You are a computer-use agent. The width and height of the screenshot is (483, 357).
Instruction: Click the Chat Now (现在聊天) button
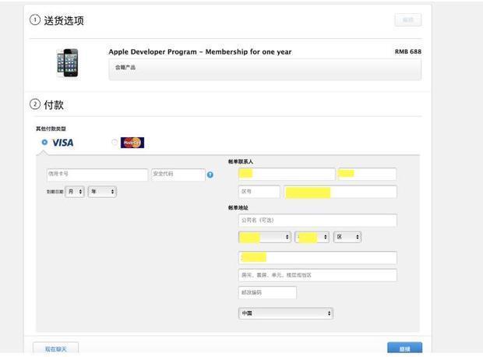(x=56, y=348)
